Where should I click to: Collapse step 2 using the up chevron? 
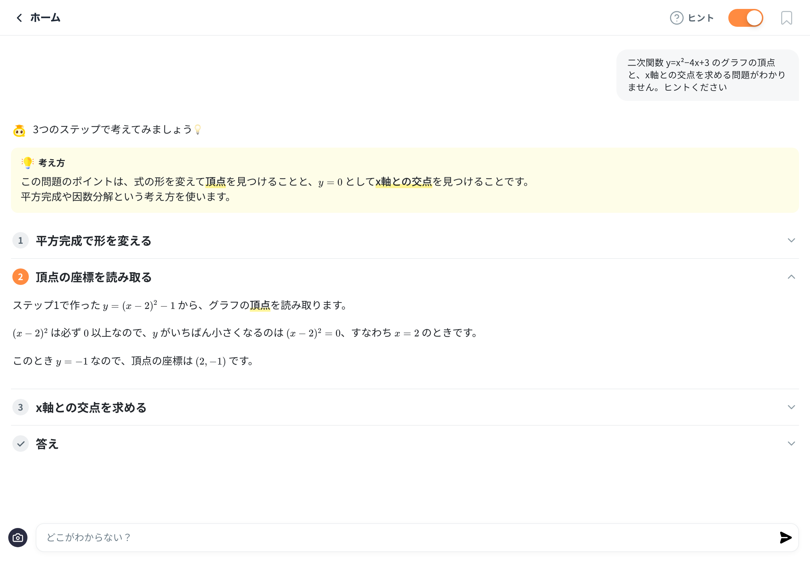pos(791,277)
